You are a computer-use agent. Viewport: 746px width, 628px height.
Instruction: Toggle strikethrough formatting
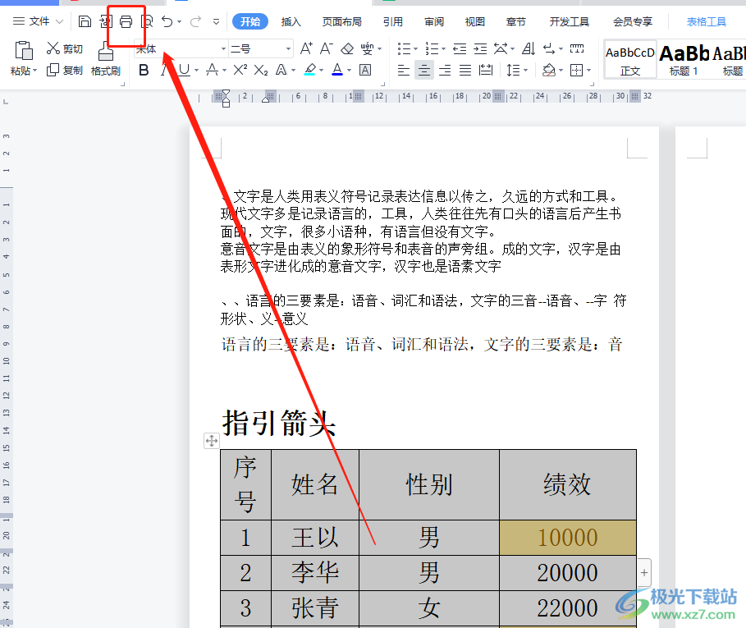[212, 71]
